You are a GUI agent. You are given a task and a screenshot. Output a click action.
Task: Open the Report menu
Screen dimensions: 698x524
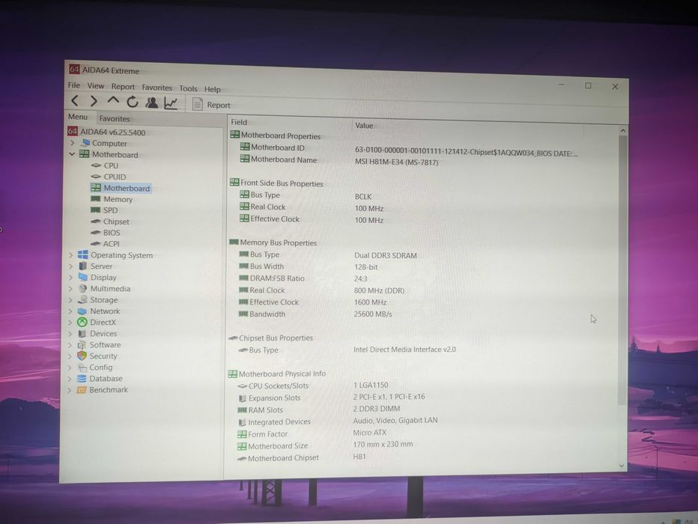click(123, 86)
